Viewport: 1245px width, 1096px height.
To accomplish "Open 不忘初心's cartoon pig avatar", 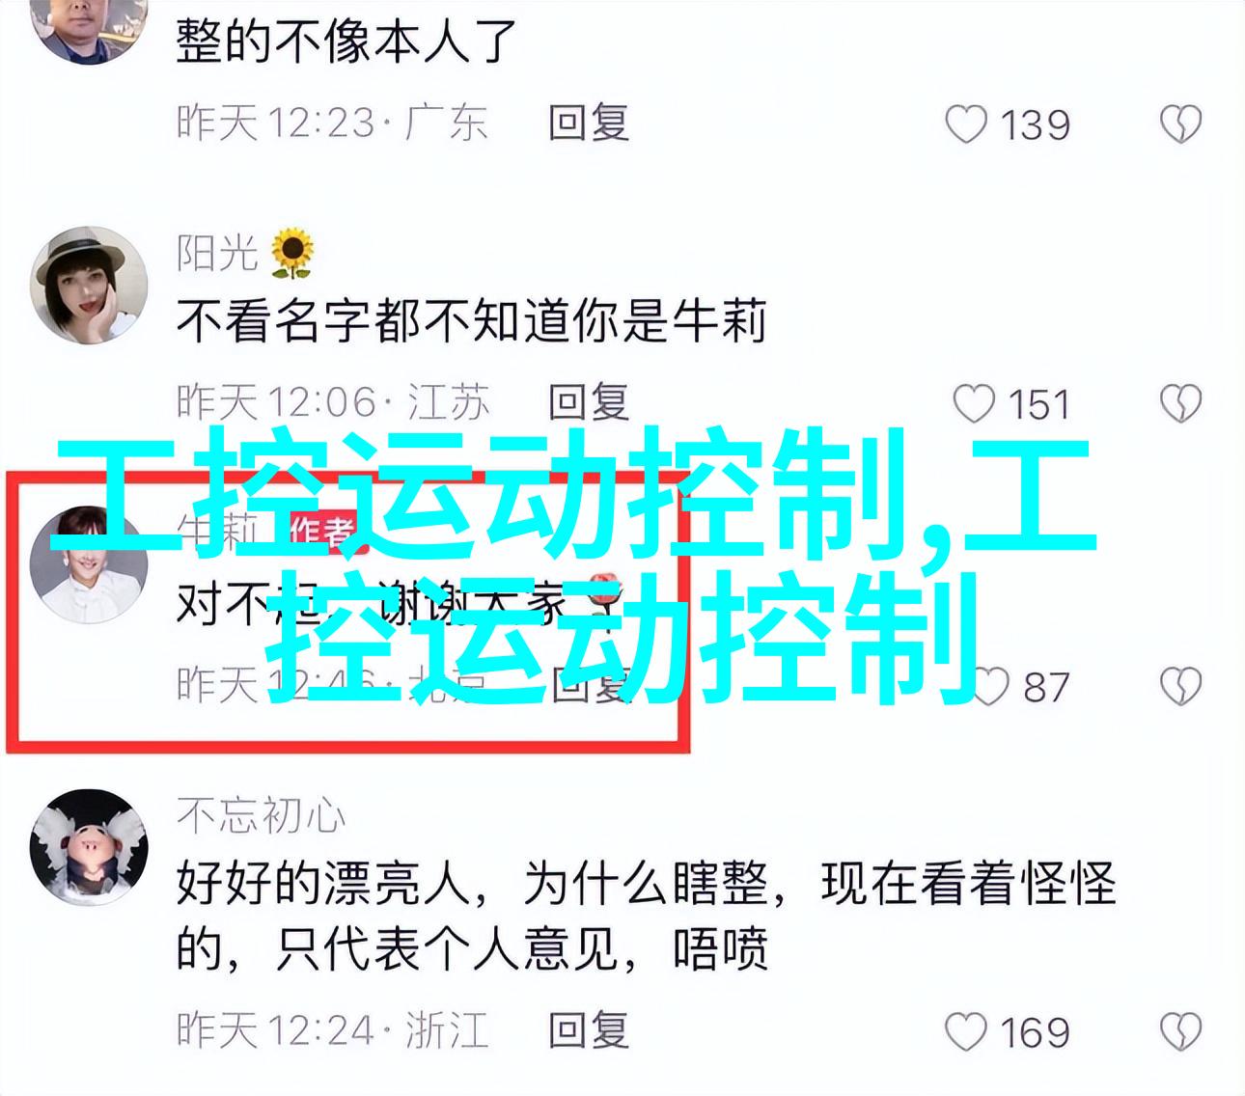I will pyautogui.click(x=89, y=847).
